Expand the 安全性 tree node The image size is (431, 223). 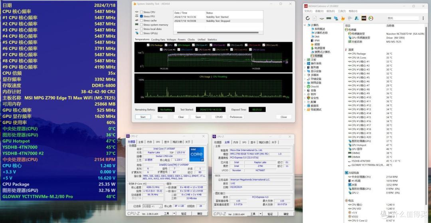point(305,98)
